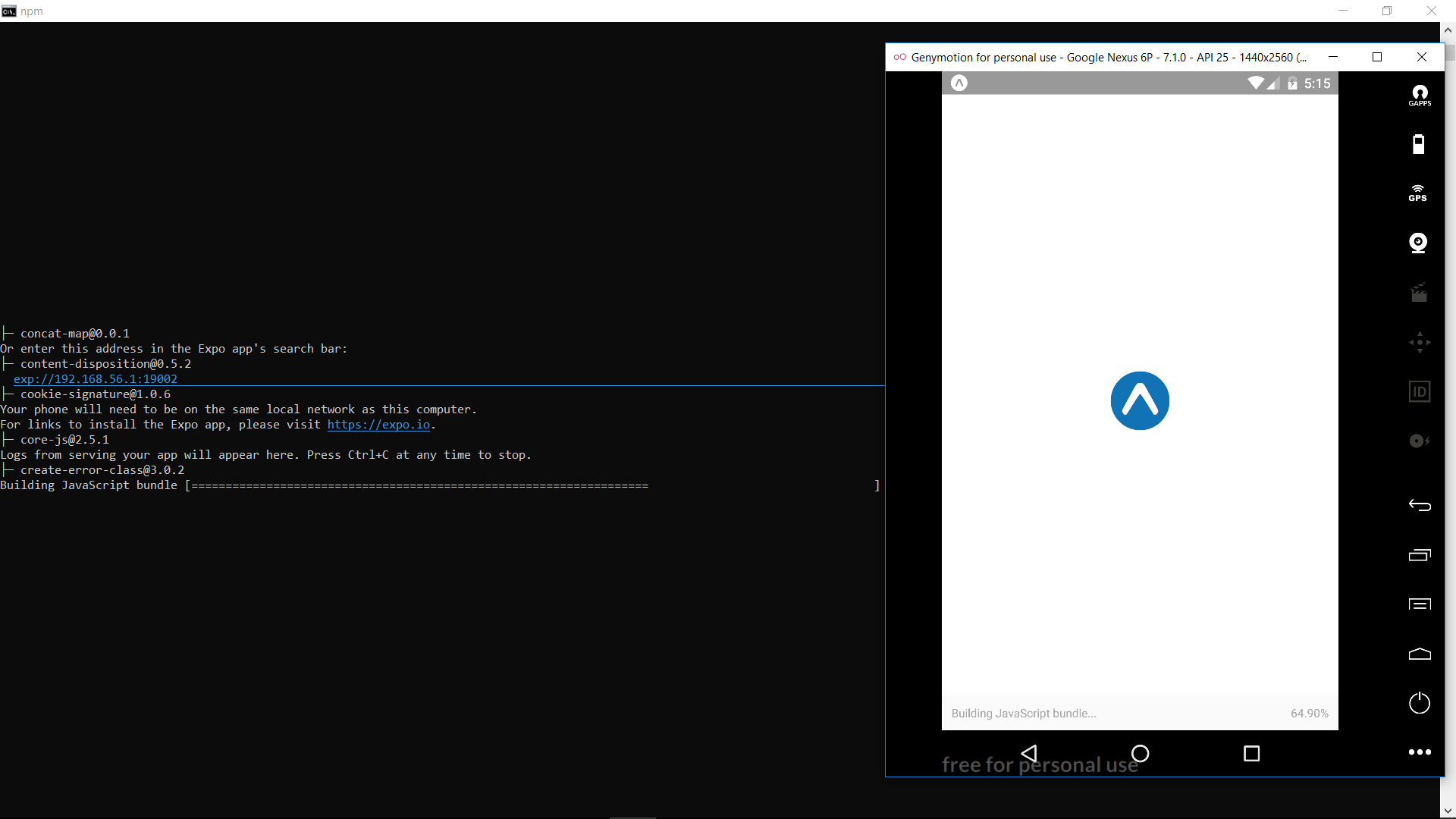
Task: Tap the Expo notification icon in status bar
Action: point(959,83)
